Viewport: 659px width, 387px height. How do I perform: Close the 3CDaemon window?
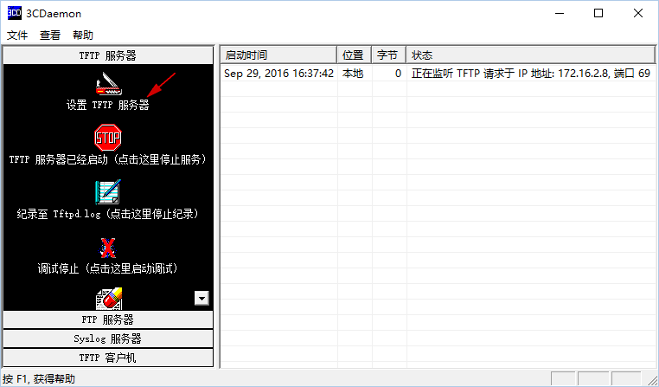pos(638,13)
